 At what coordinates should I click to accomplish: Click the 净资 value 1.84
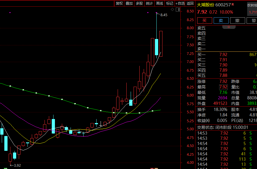click(x=223, y=115)
